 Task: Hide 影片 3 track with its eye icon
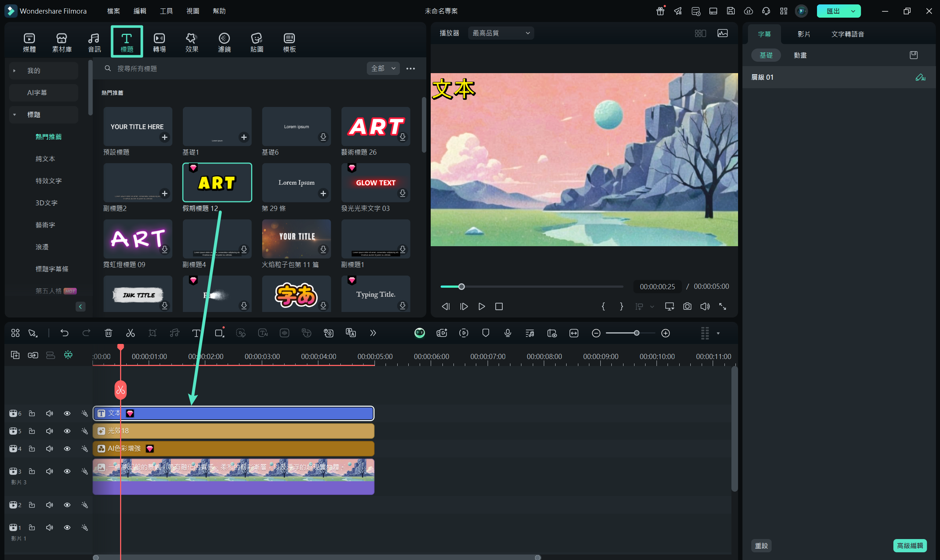67,471
